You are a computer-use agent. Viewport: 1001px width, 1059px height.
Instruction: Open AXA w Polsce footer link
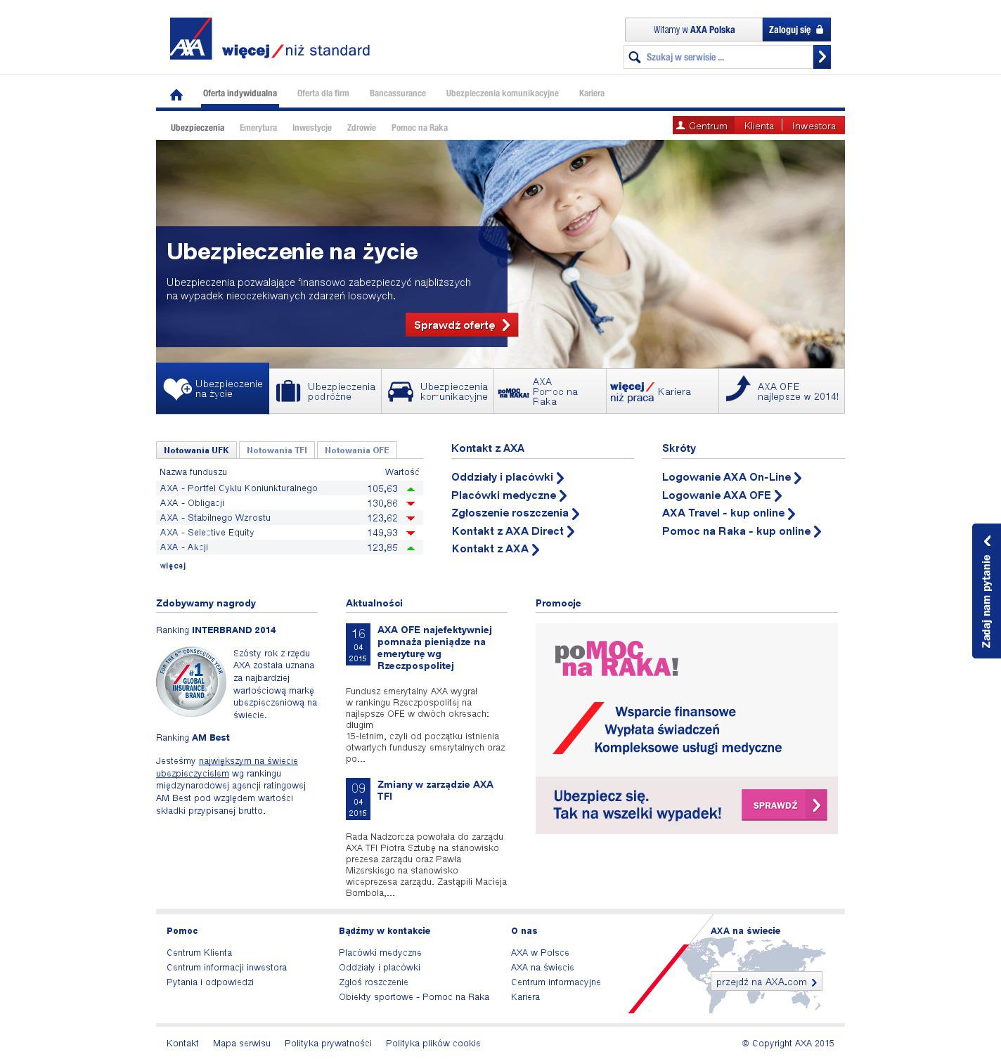pos(540,953)
